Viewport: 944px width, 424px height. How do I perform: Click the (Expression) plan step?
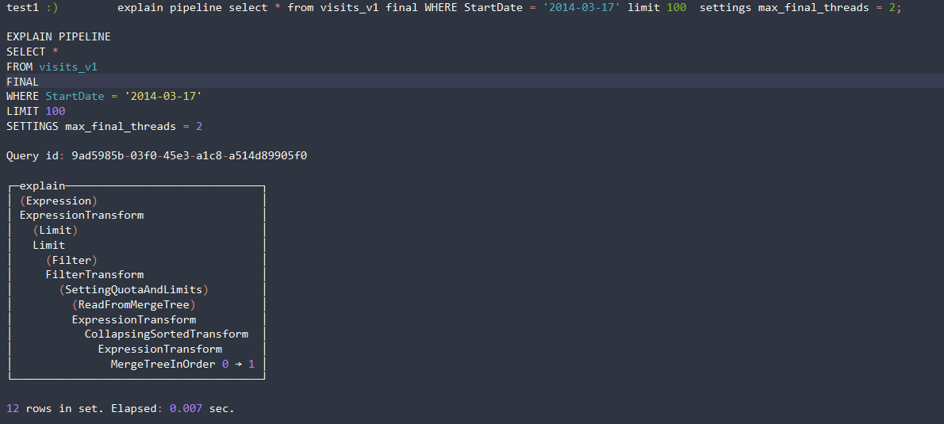(x=59, y=201)
